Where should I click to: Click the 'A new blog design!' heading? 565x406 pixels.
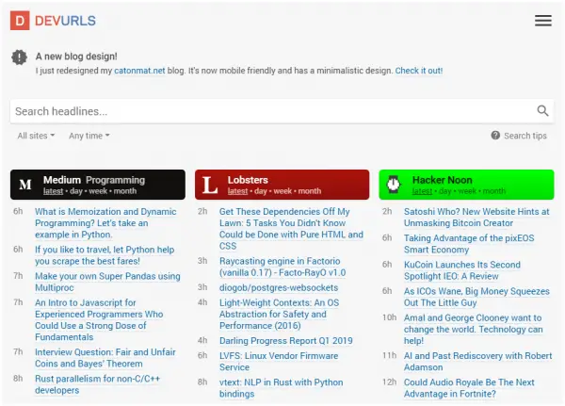coord(76,57)
